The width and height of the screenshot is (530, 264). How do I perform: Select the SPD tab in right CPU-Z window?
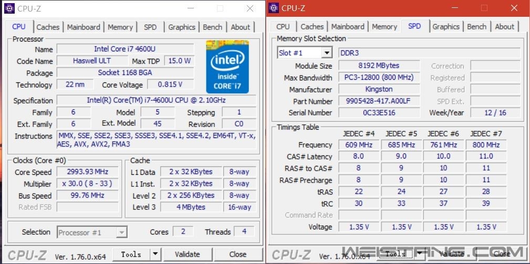[414, 26]
